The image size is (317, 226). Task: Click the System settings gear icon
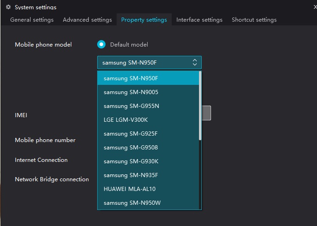tap(8, 7)
